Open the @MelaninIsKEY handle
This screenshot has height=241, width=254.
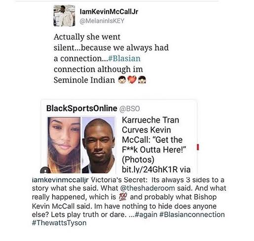pyautogui.click(x=102, y=21)
